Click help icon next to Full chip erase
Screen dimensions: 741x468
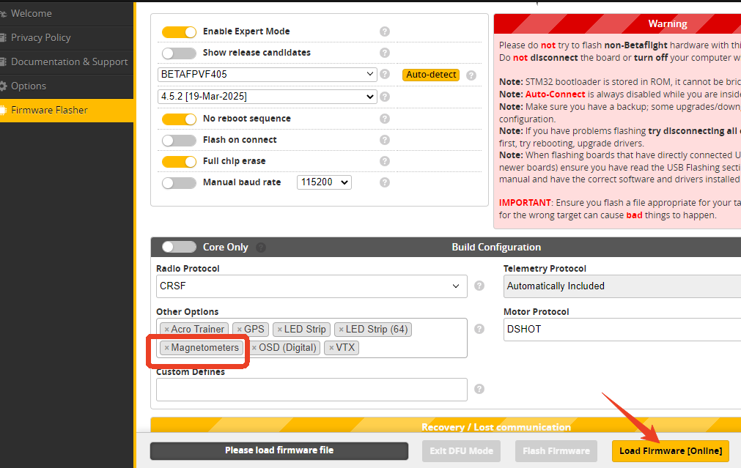point(385,161)
